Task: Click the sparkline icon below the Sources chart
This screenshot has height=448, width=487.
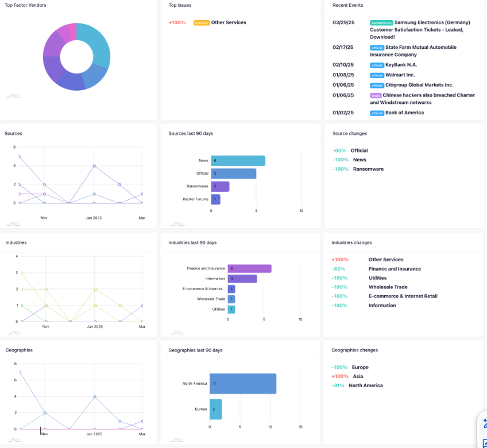Action: [x=13, y=223]
